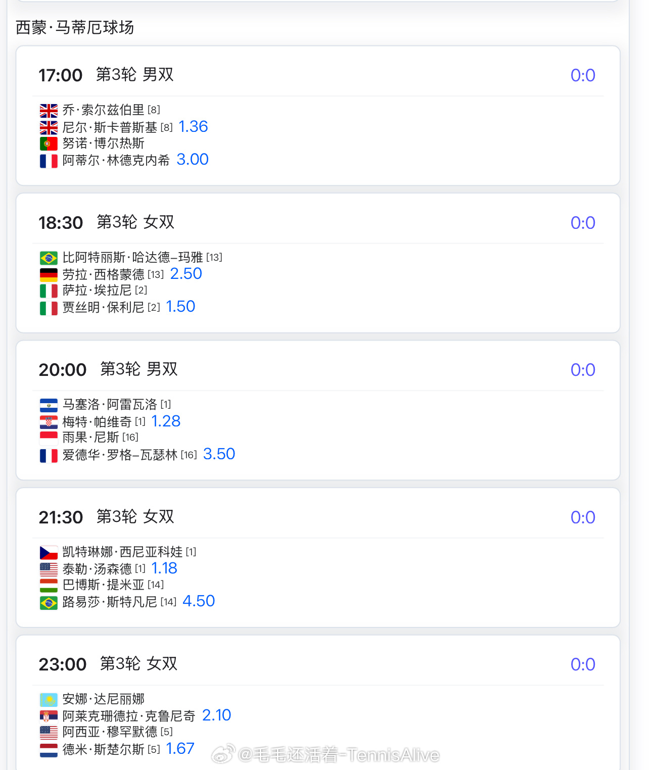The image size is (652, 770).
Task: Select odds 2.10 for 达尼丽娜/克鲁尼奇
Action: click(x=216, y=715)
